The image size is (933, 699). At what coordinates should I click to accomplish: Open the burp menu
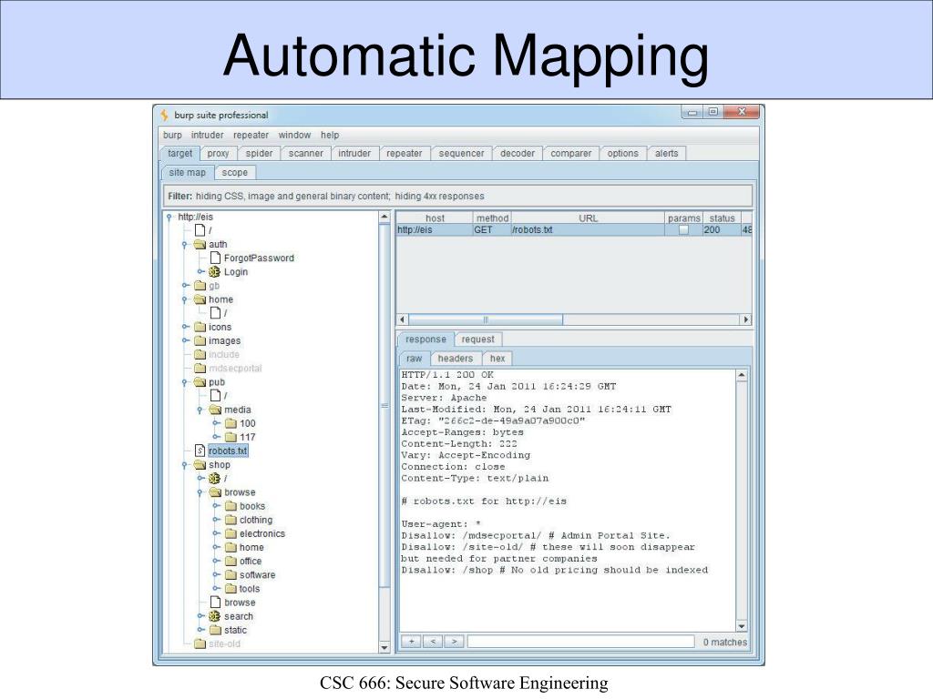(172, 135)
